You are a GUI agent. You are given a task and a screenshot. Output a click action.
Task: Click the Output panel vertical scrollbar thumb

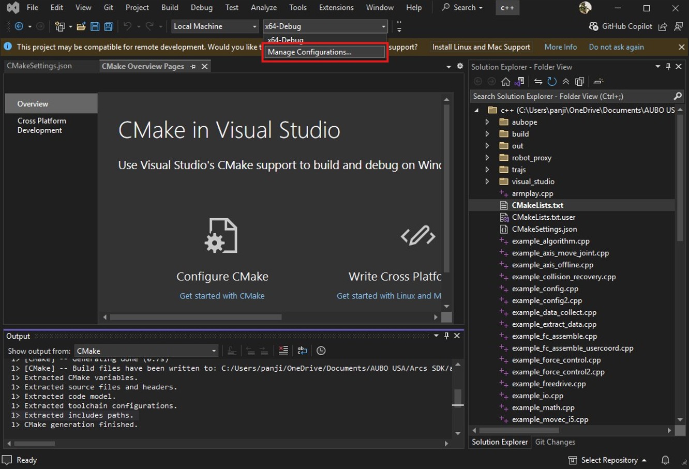point(458,398)
